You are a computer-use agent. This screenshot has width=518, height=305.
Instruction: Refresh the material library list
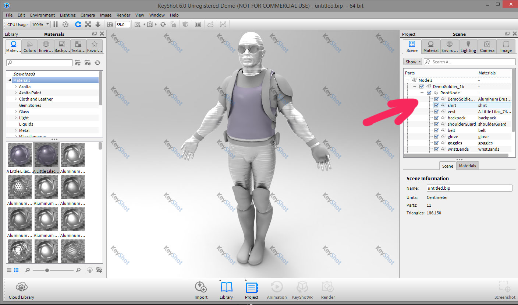(97, 63)
